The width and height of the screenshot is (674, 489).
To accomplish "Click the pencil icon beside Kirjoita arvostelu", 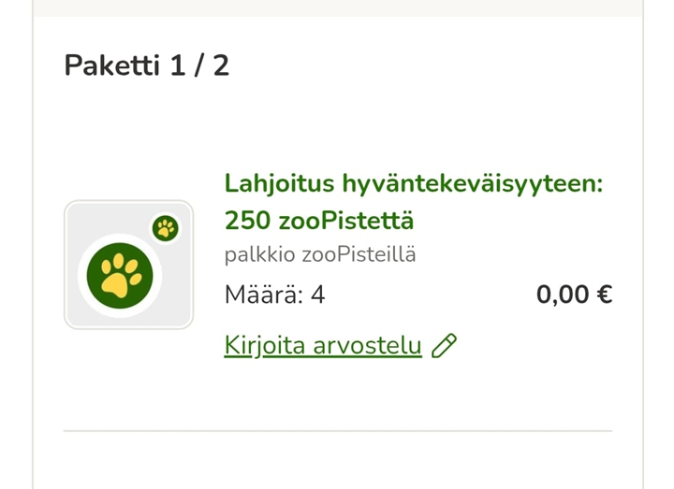I will point(444,346).
